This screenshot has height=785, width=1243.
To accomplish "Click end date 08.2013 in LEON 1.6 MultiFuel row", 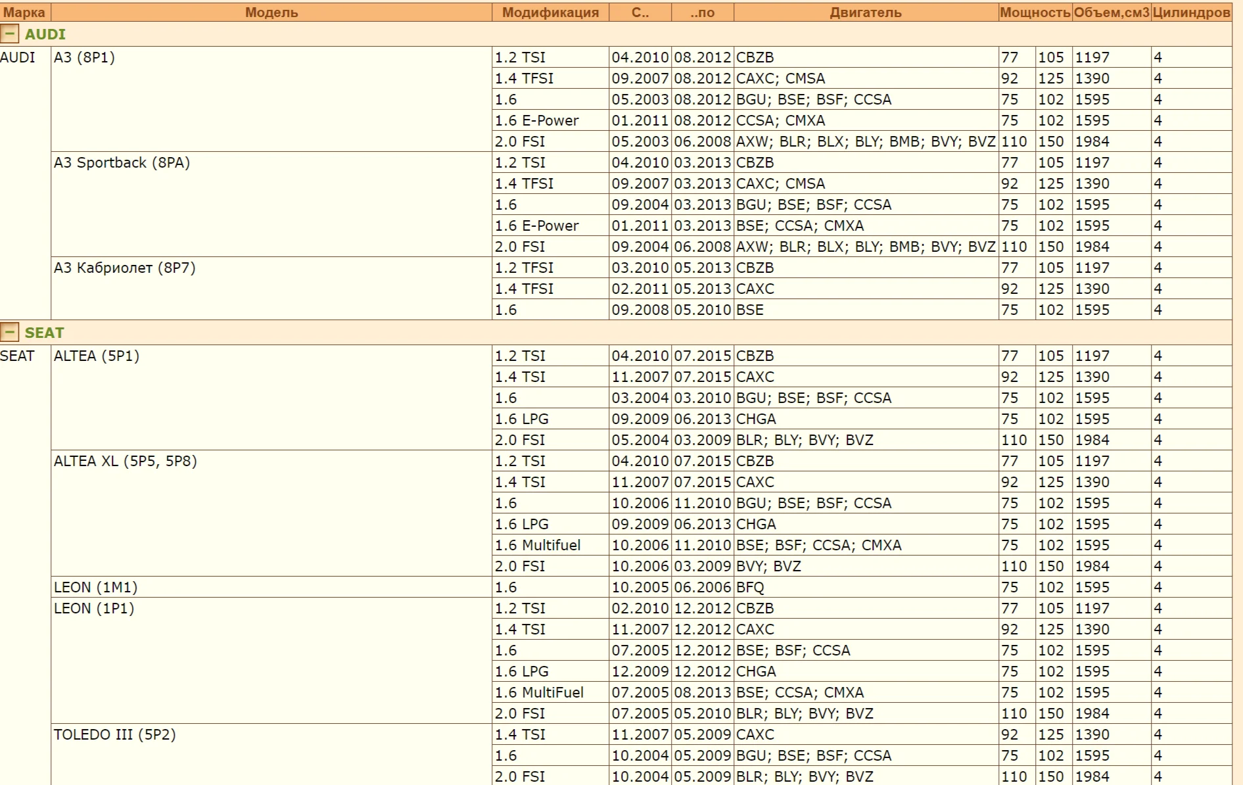I will point(703,692).
